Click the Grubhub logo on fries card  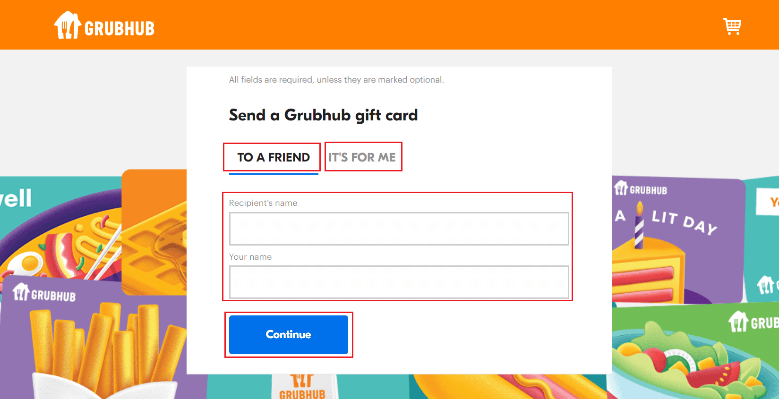click(x=44, y=293)
